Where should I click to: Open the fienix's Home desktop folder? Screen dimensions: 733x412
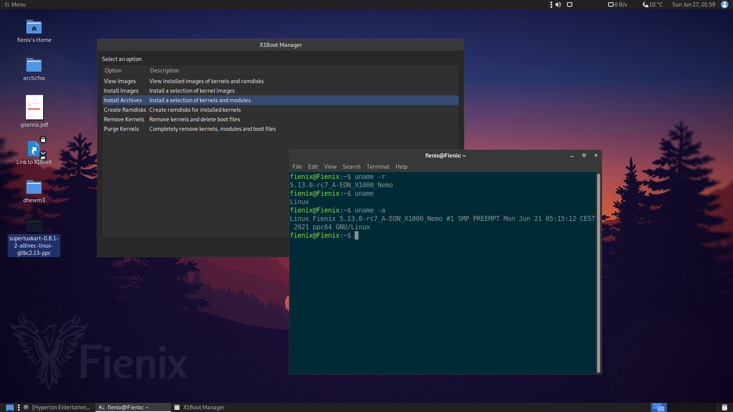click(x=34, y=27)
